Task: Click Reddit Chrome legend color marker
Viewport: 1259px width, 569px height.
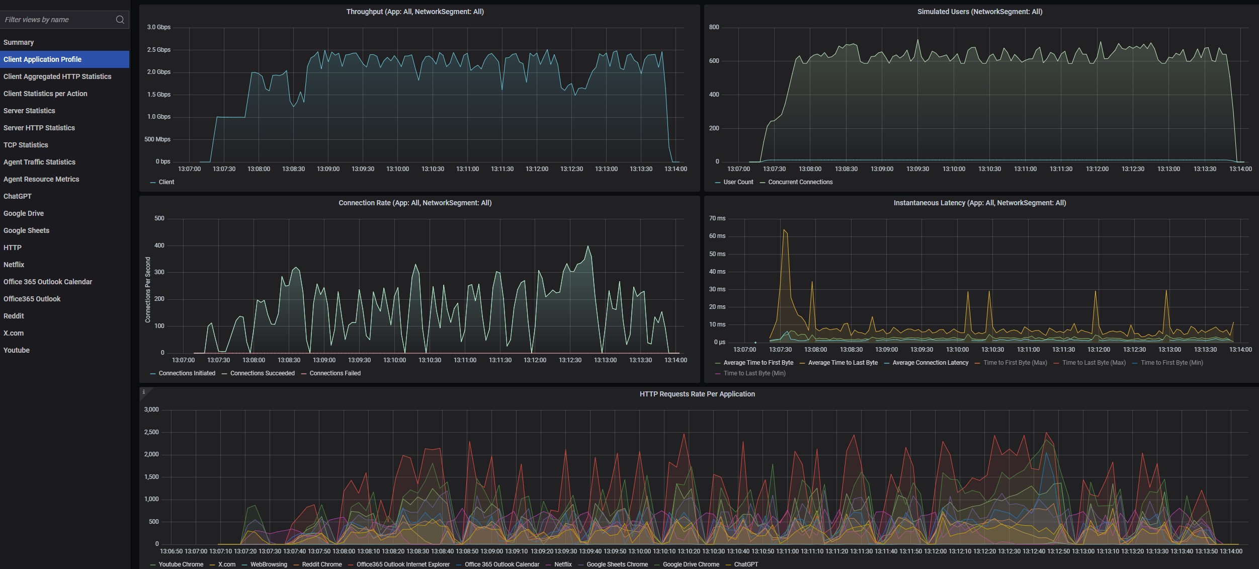Action: pyautogui.click(x=297, y=564)
